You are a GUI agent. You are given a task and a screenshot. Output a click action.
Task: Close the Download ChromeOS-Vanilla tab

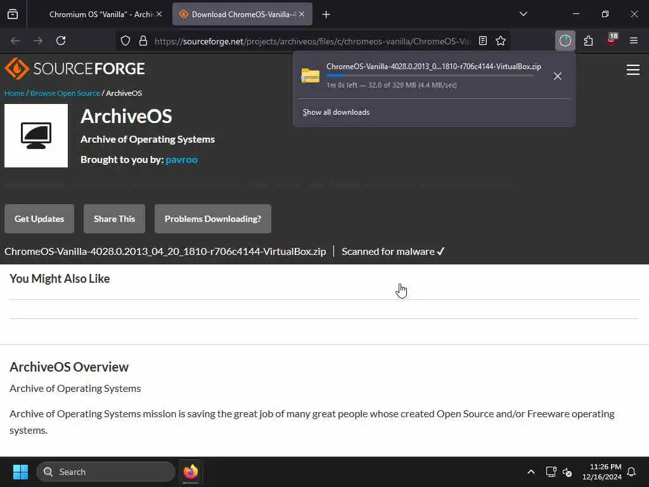tap(302, 14)
